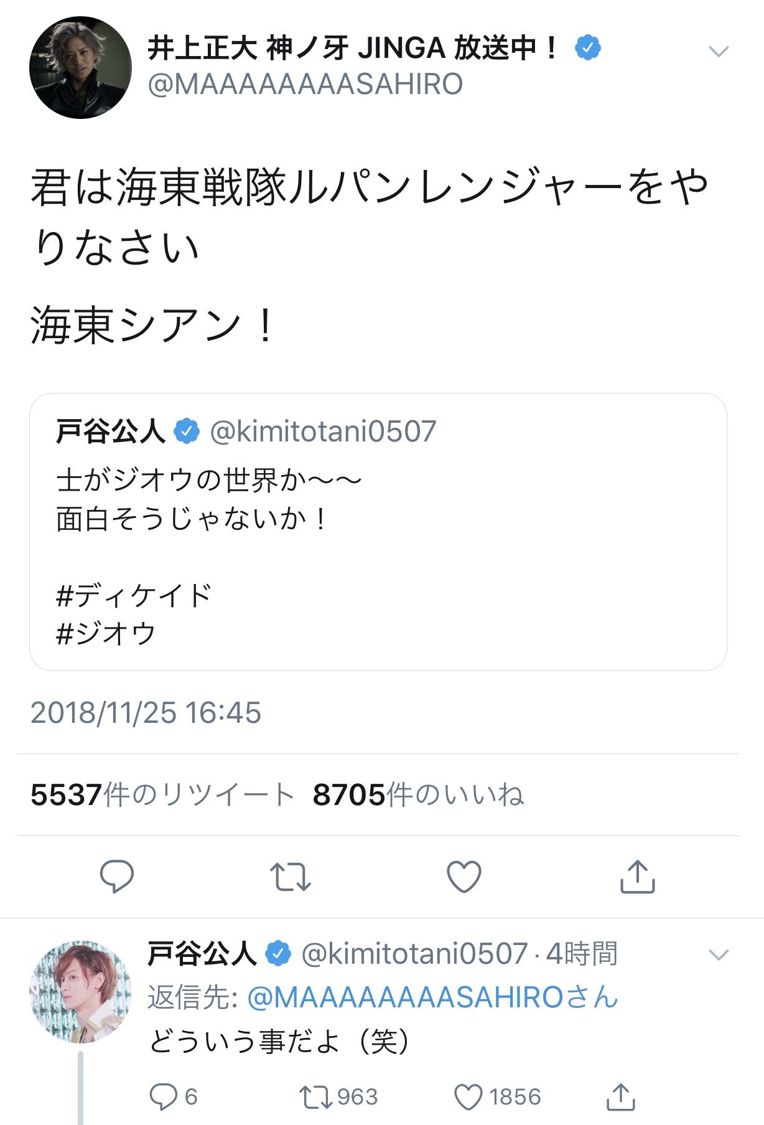
Task: Open the @MAAAAAAAASAHIRO mention link in reply
Action: pos(406,997)
